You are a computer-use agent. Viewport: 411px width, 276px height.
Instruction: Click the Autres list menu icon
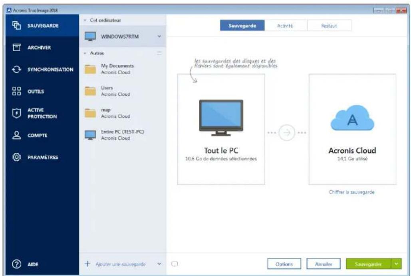pyautogui.click(x=159, y=53)
